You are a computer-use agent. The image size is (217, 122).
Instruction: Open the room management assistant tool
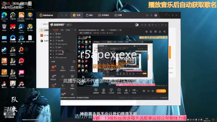coord(63,68)
